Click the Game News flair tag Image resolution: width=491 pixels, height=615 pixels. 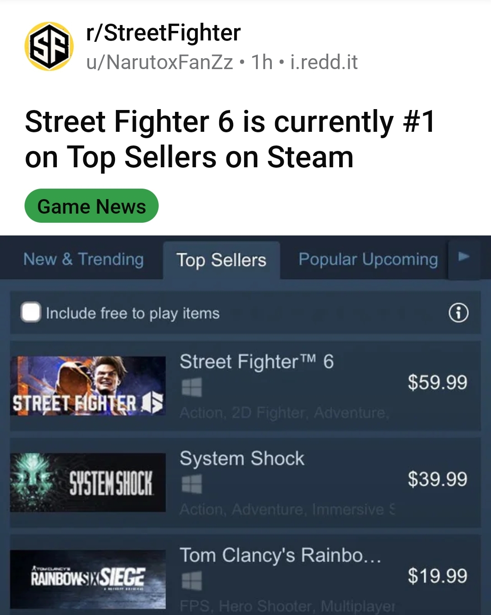coord(91,206)
